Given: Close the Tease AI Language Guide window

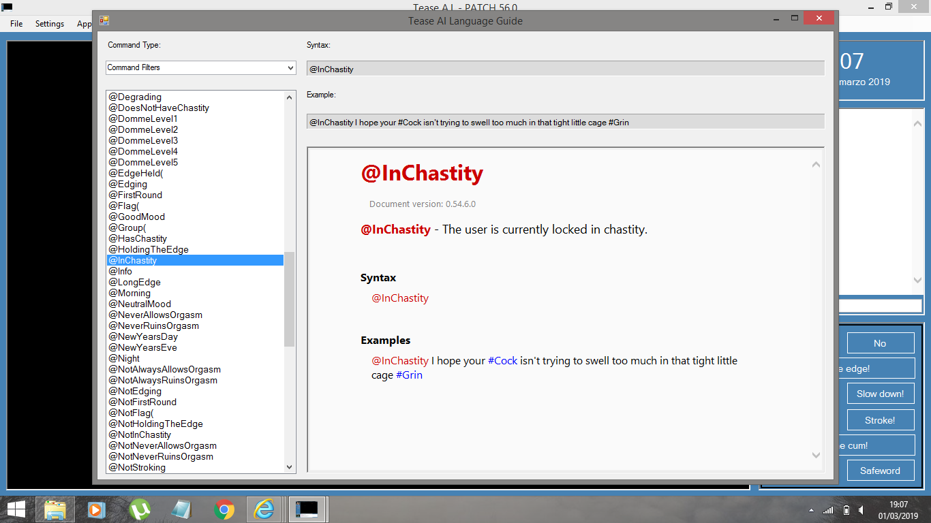Looking at the screenshot, I should 819,18.
